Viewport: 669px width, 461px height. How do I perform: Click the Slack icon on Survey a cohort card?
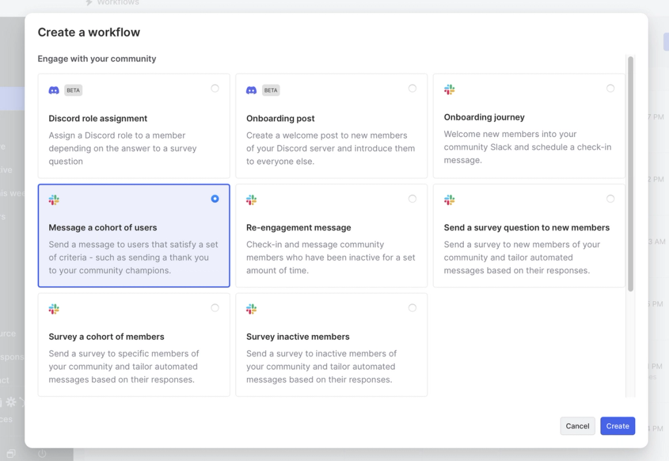(x=54, y=308)
